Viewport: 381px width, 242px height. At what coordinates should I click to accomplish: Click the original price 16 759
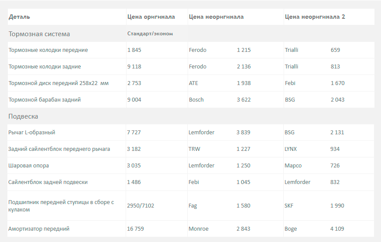(x=135, y=229)
